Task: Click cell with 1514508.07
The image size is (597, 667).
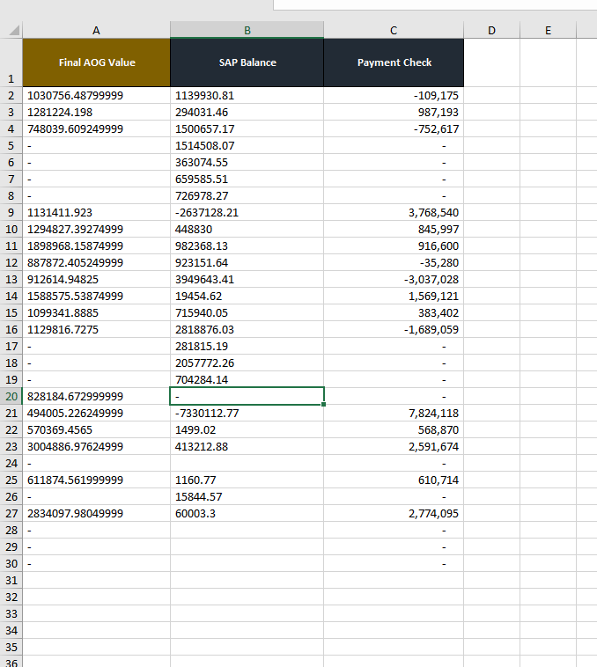Action: [x=247, y=145]
